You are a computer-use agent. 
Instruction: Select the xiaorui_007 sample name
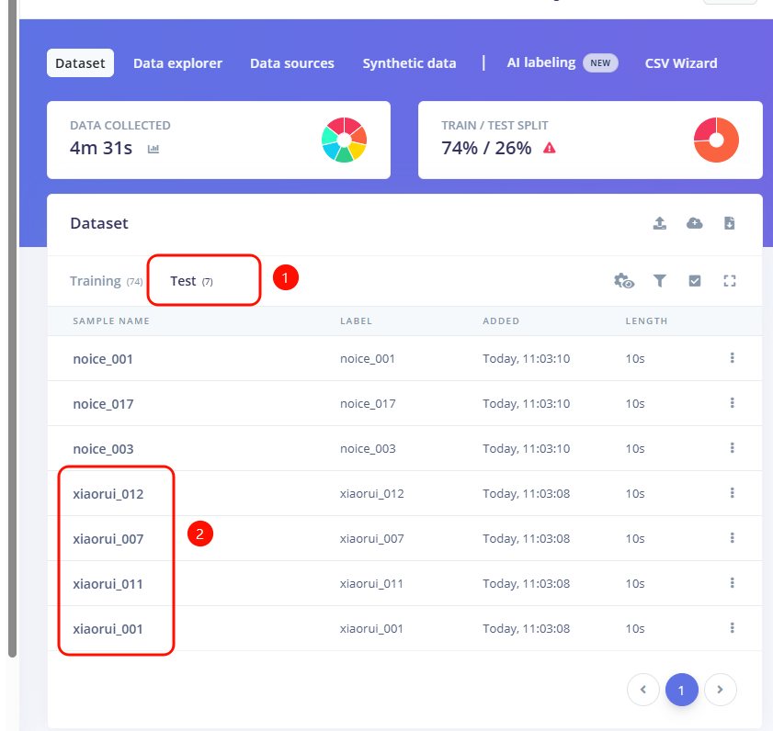pyautogui.click(x=108, y=539)
